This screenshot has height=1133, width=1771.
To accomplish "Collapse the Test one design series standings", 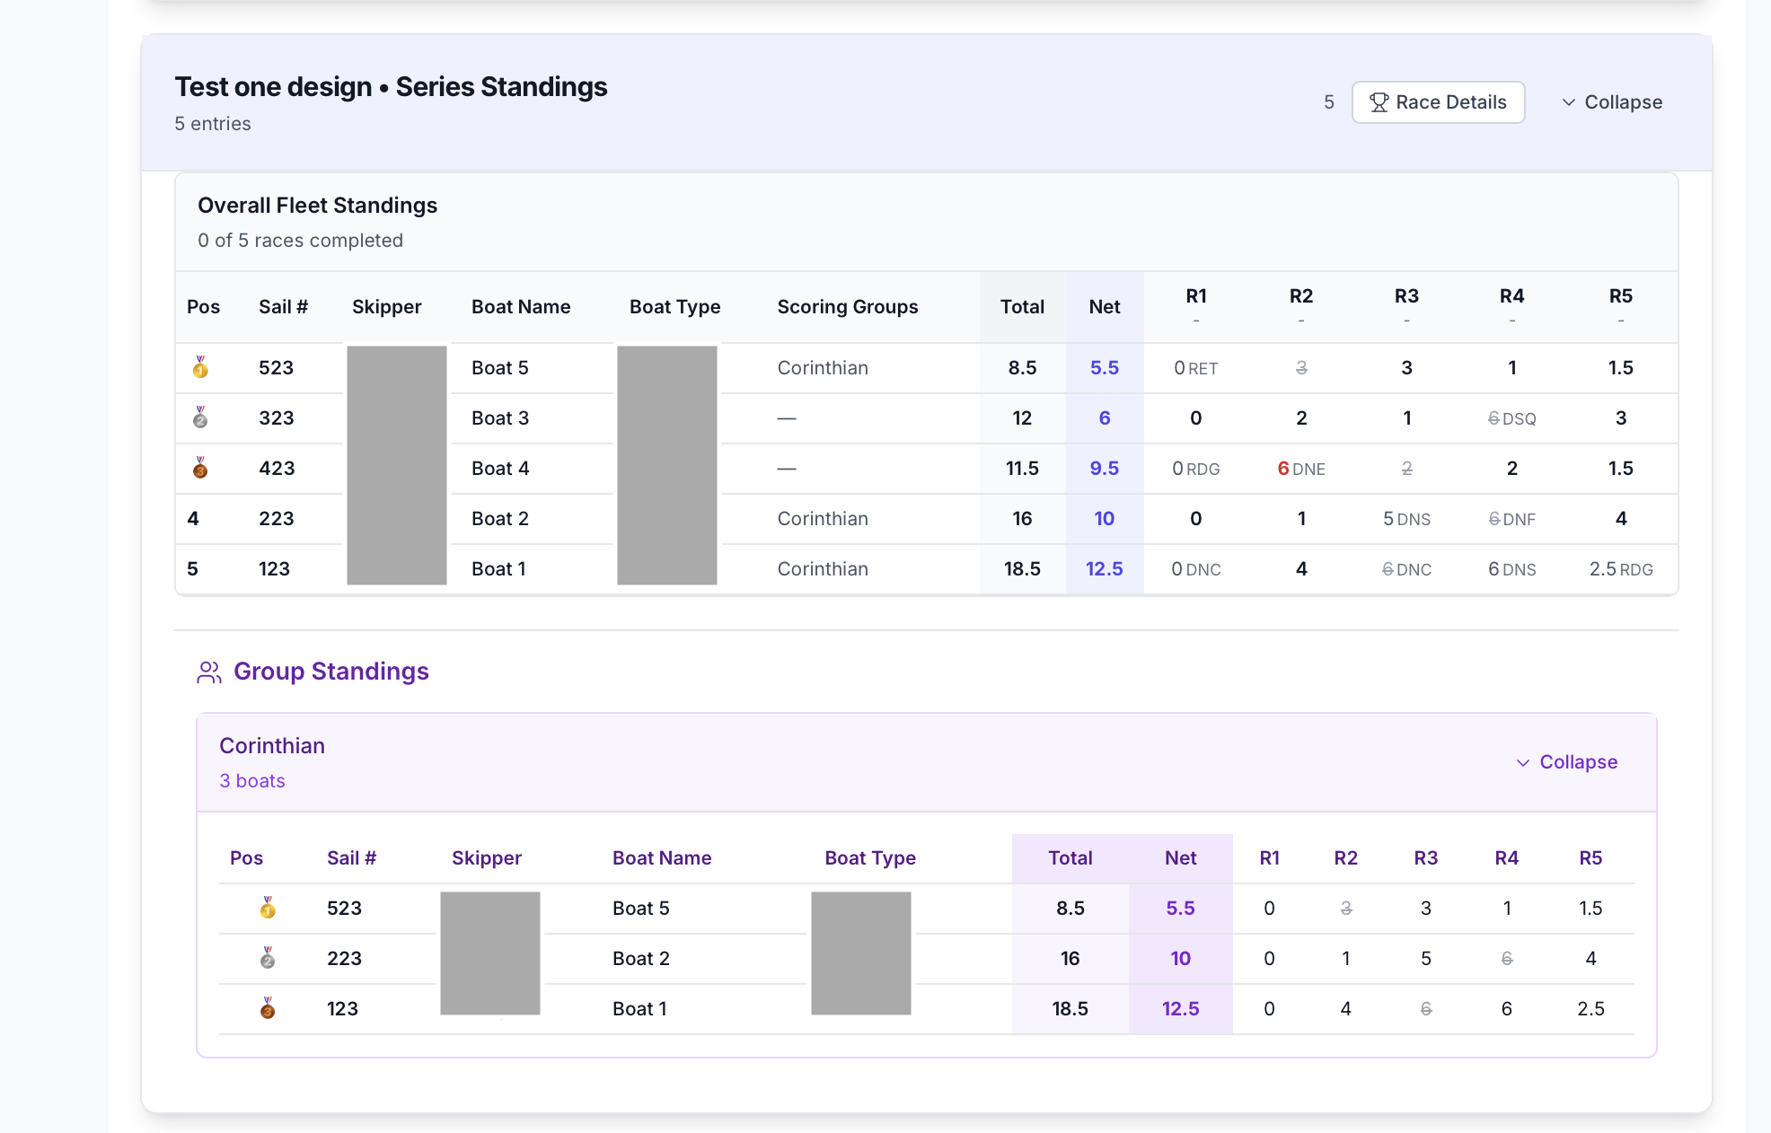I will tap(1612, 102).
